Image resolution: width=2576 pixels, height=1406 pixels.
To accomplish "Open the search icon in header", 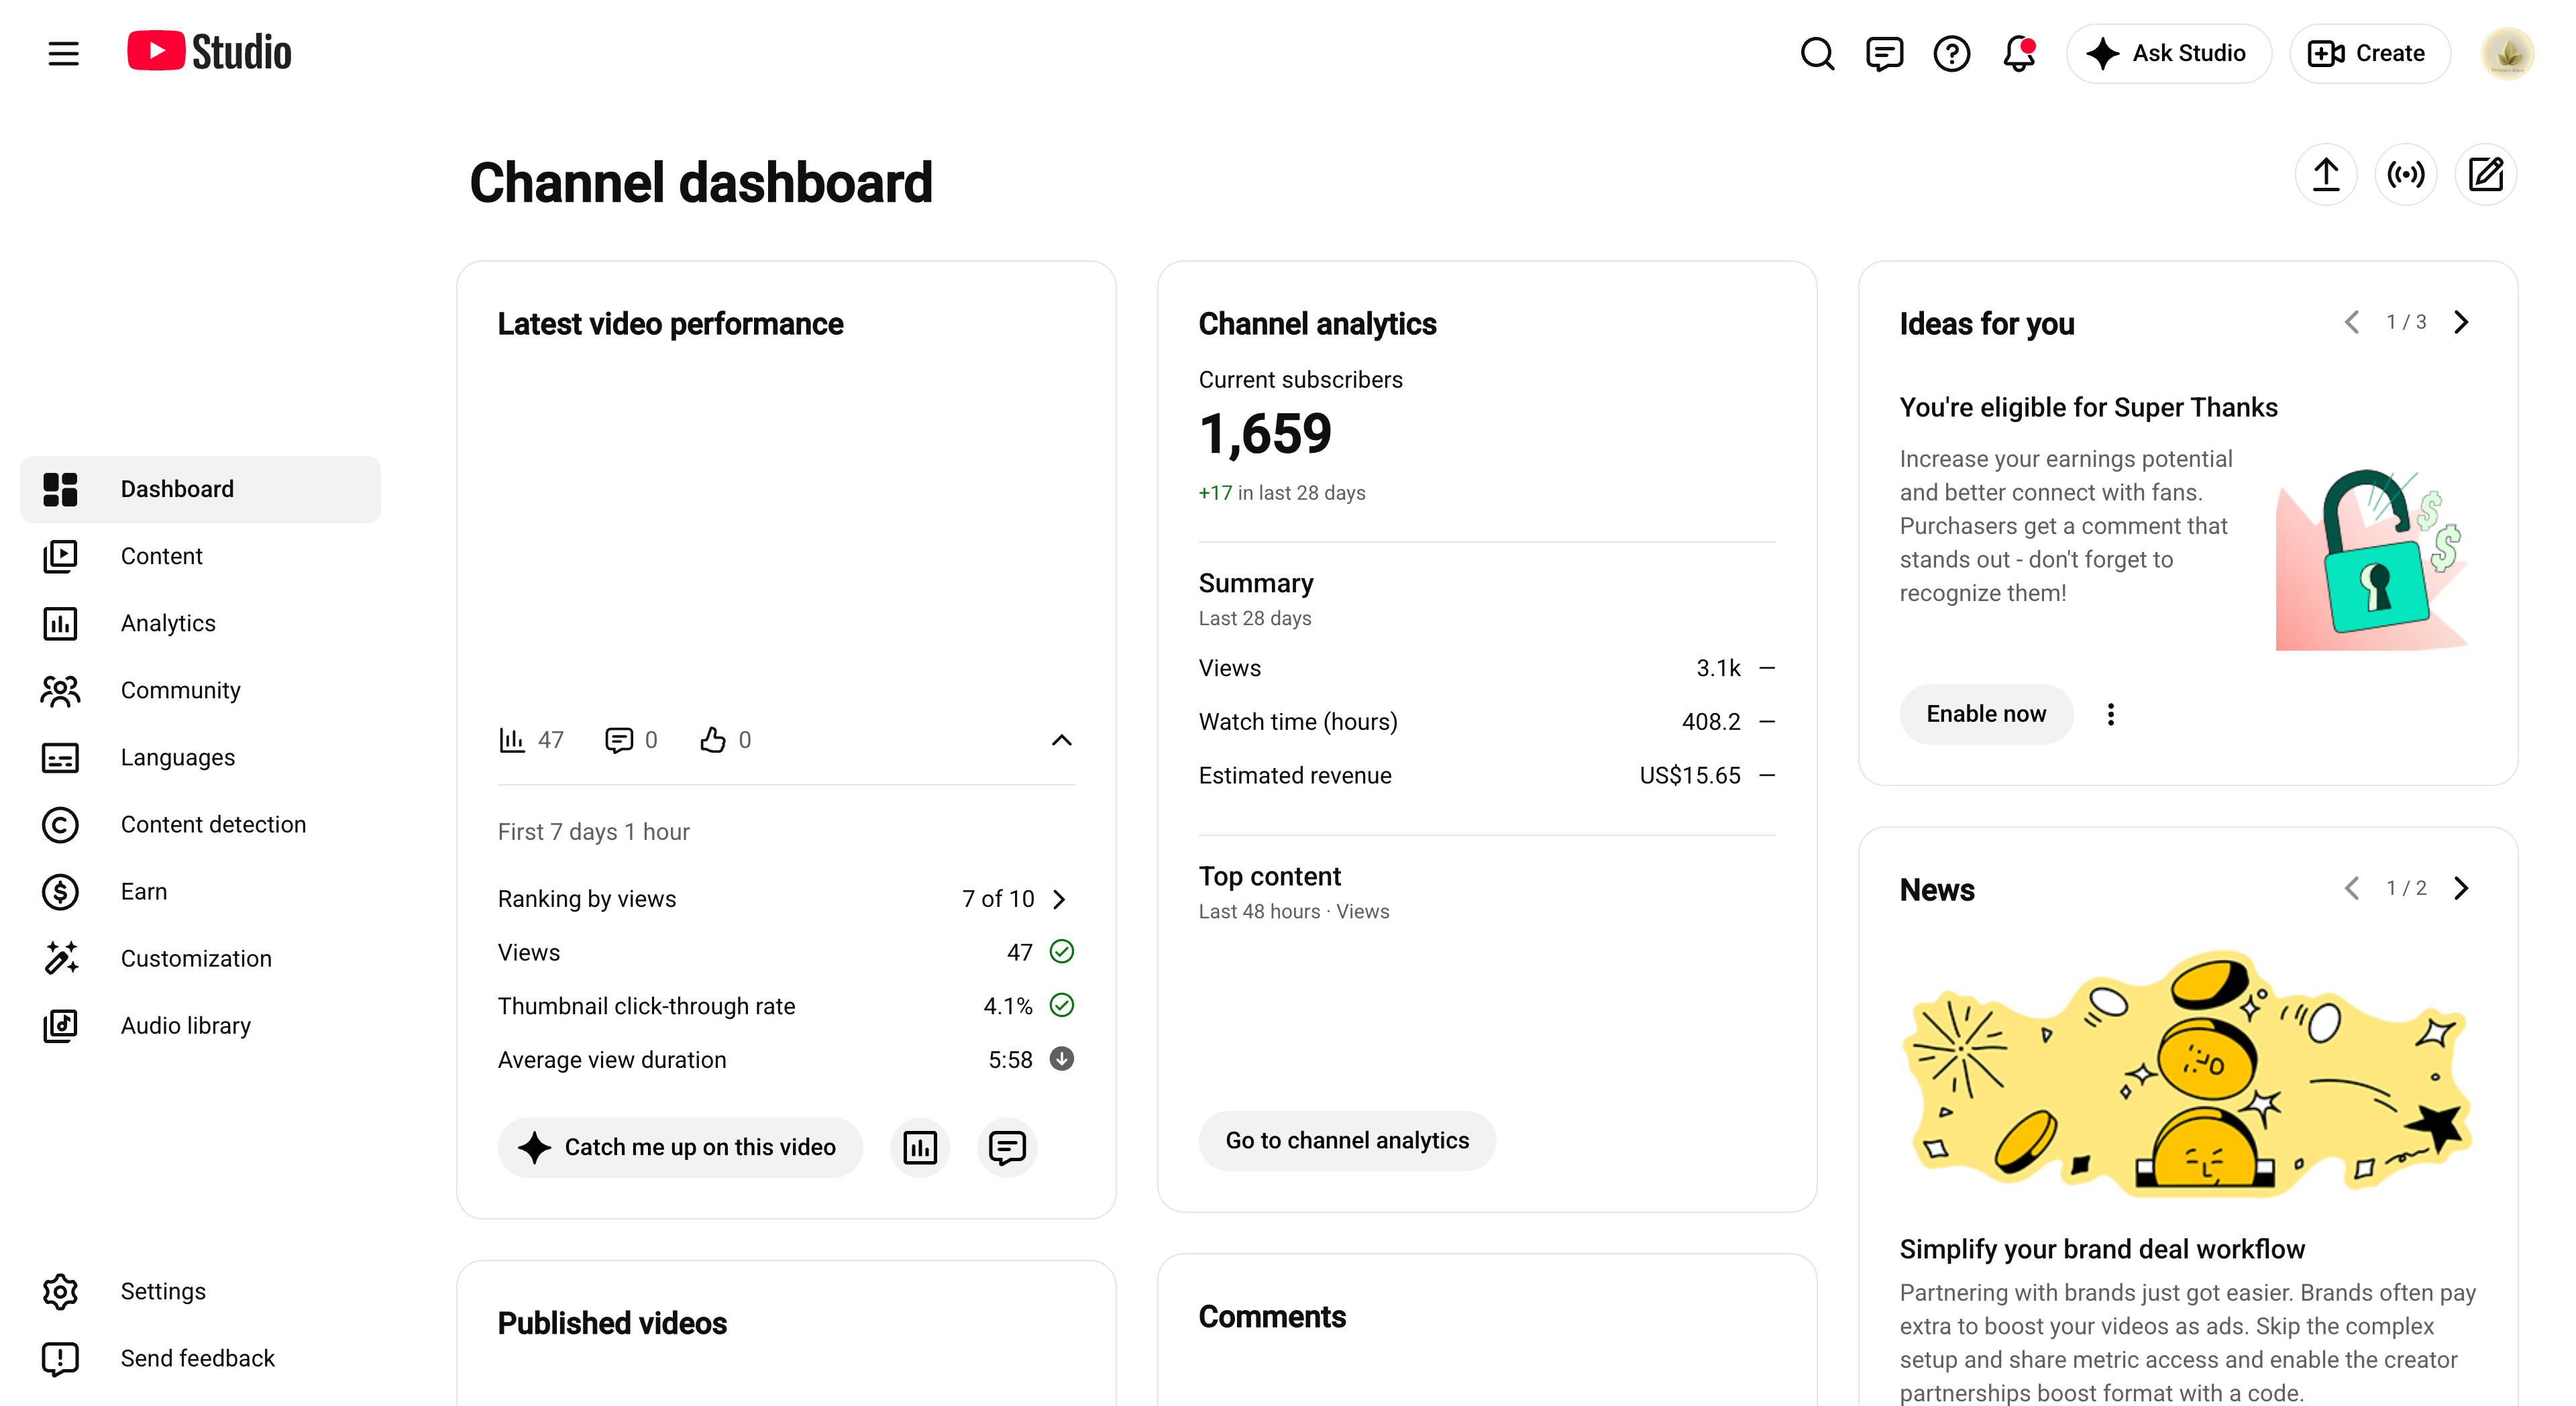I will 1817,53.
